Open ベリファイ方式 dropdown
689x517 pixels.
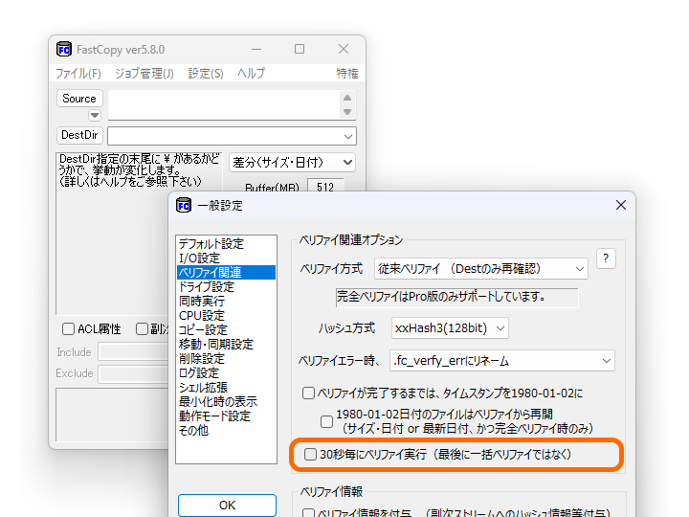click(x=481, y=269)
